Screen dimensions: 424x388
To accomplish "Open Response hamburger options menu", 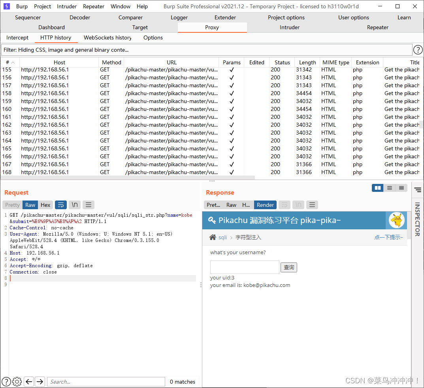I will [312, 205].
